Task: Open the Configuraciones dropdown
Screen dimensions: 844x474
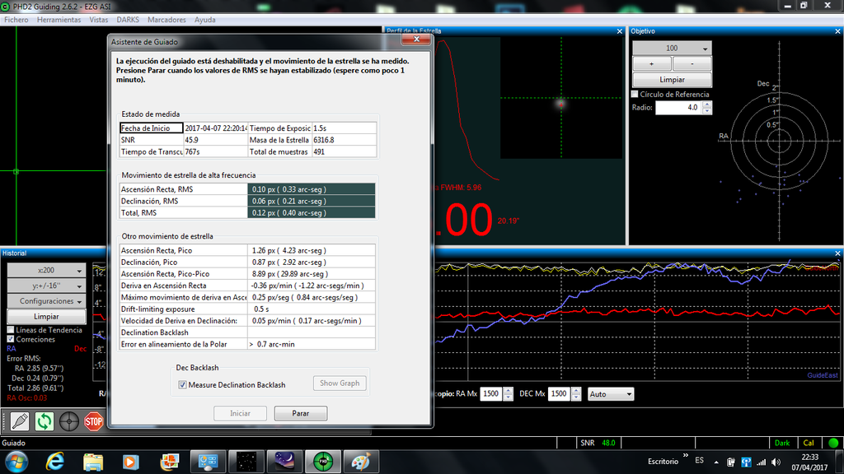Action: (46, 301)
